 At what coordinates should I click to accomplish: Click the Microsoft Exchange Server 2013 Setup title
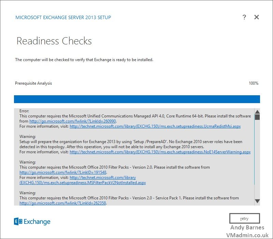tap(63, 17)
